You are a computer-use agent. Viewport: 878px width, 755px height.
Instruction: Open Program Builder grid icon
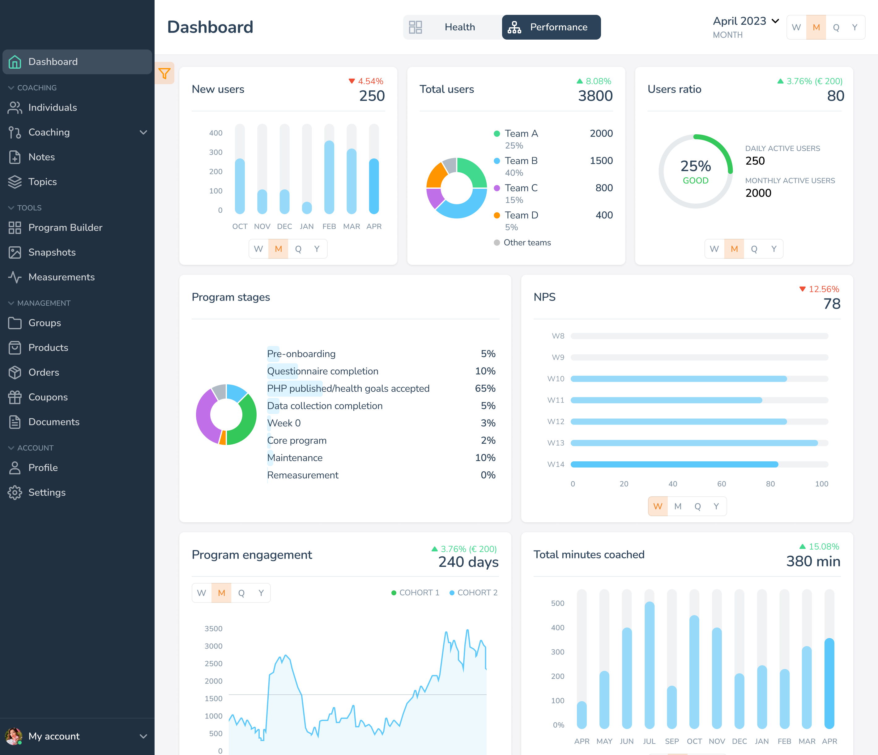pyautogui.click(x=15, y=228)
